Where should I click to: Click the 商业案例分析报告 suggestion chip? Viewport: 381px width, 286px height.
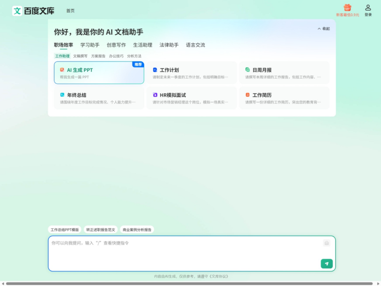tap(137, 229)
